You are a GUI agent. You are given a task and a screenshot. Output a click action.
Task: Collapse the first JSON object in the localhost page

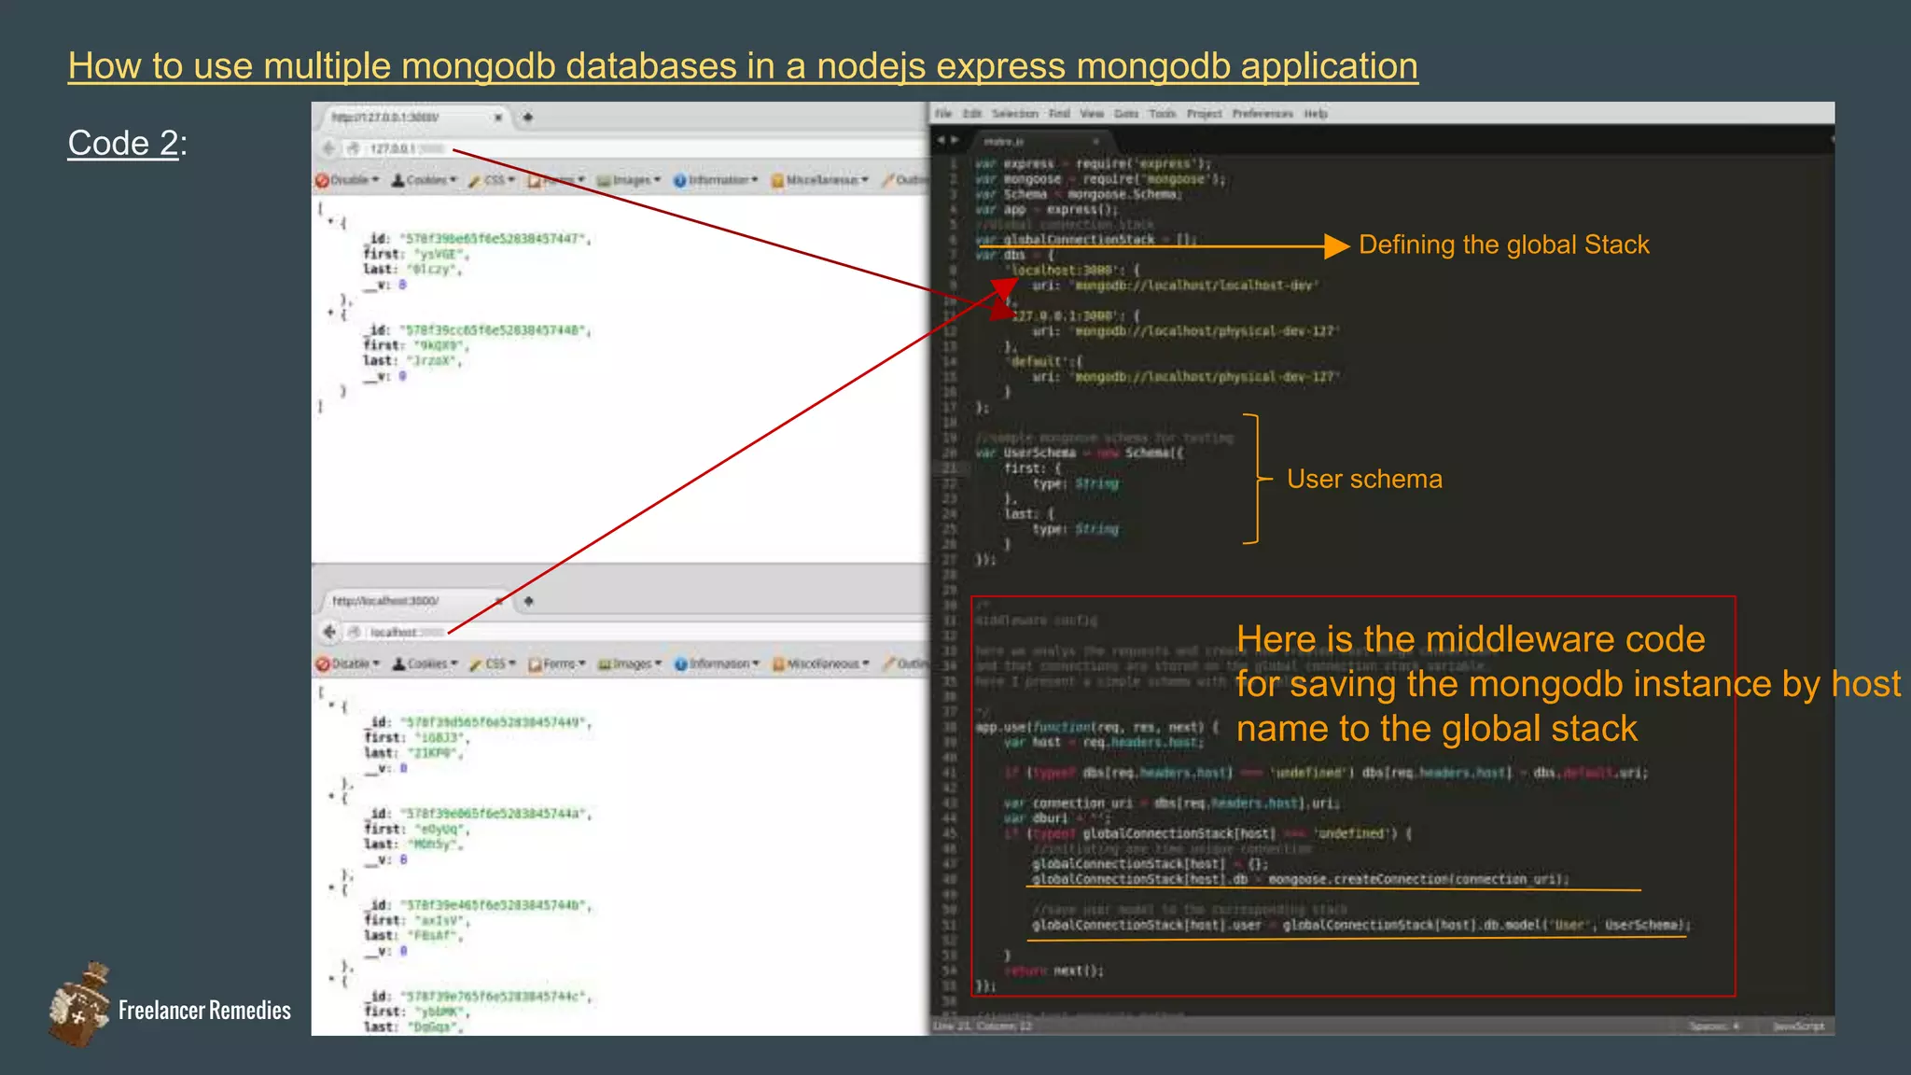[330, 705]
